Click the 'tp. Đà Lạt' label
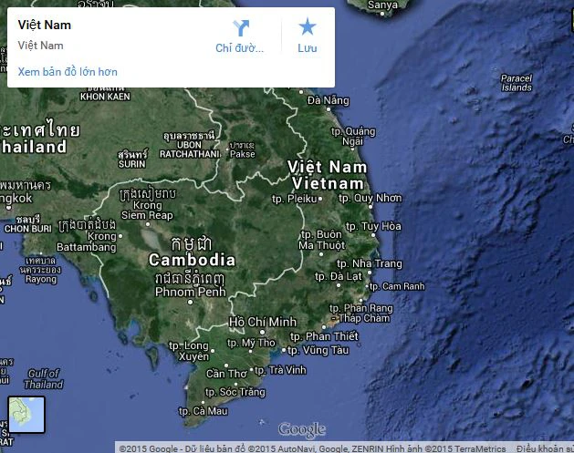This screenshot has width=574, height=453. point(339,276)
